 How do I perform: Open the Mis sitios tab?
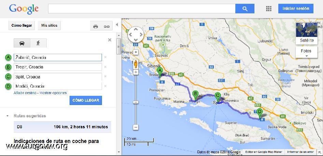pos(49,25)
